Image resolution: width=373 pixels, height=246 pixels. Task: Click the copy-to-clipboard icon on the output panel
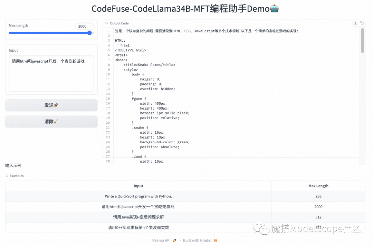point(362,23)
